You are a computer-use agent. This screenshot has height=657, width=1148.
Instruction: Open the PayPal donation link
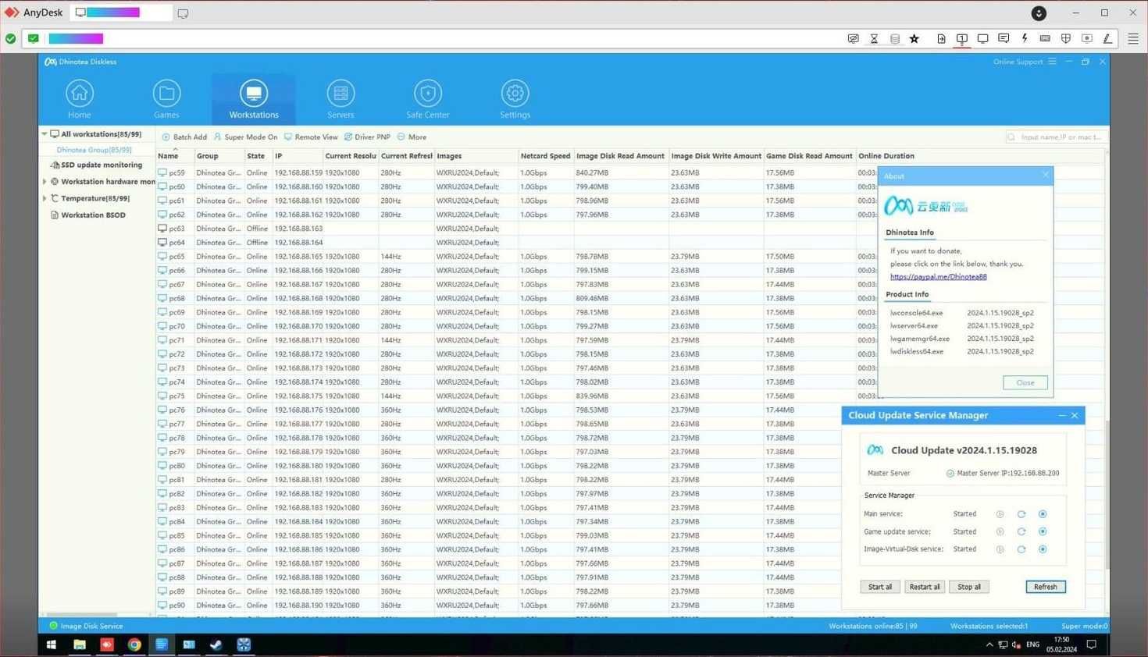[938, 276]
